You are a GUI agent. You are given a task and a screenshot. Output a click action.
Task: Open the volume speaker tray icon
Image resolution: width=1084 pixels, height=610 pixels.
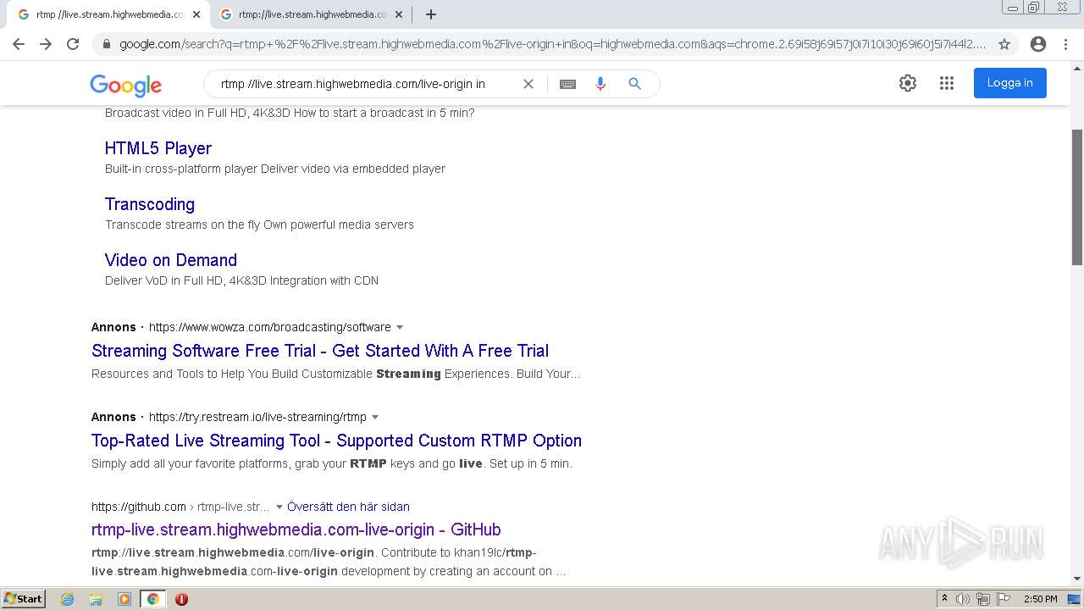tap(963, 599)
